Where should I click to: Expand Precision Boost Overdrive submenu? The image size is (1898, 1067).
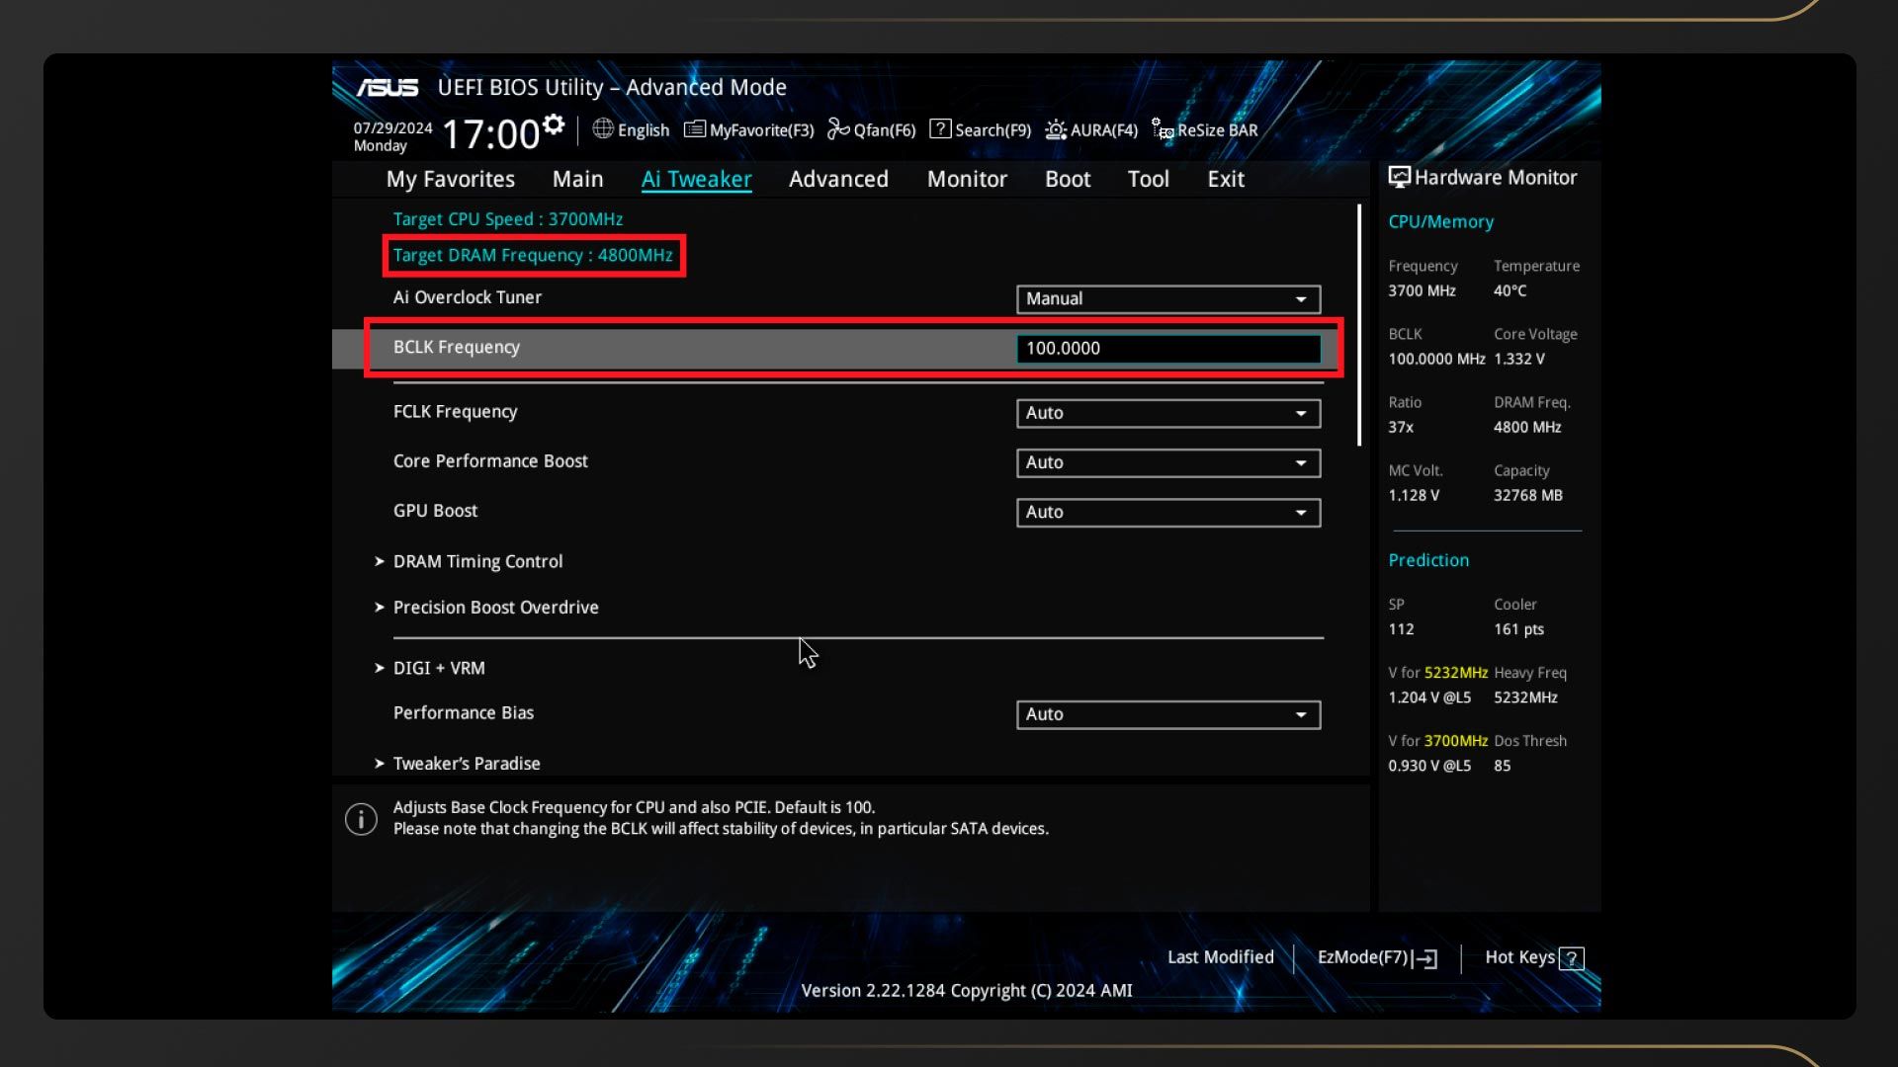495,608
